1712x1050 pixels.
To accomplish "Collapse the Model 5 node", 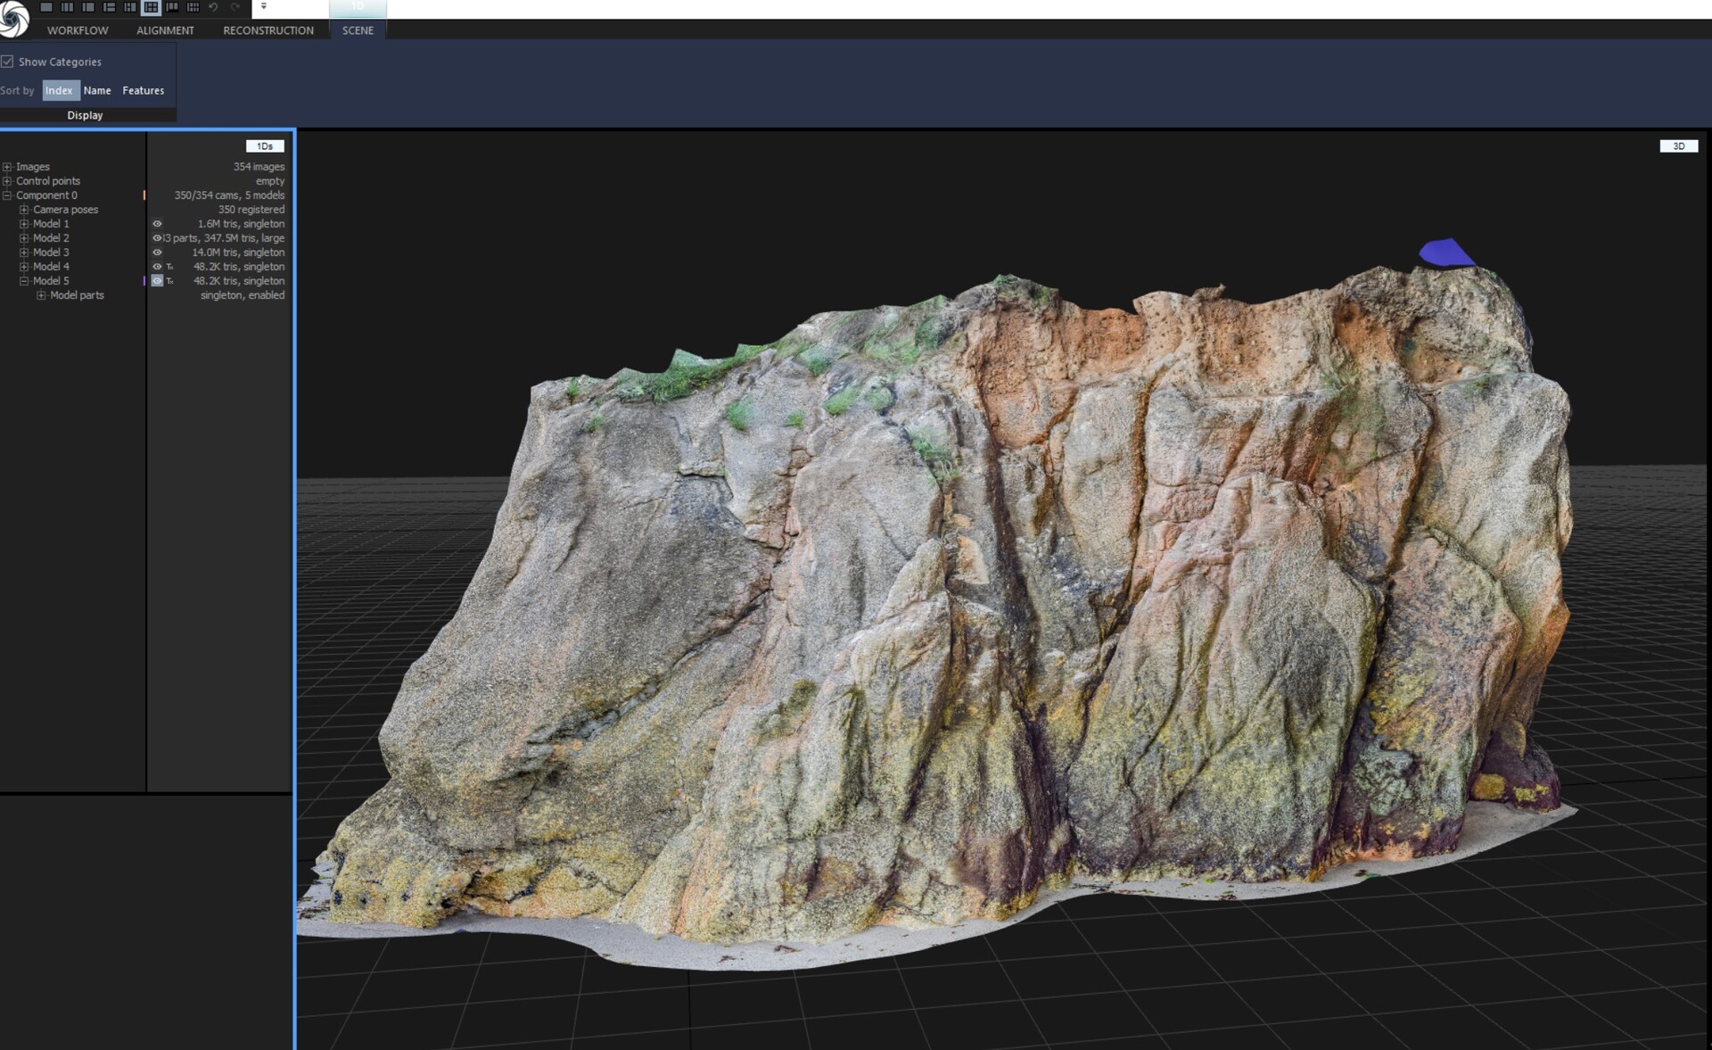I will pyautogui.click(x=24, y=281).
